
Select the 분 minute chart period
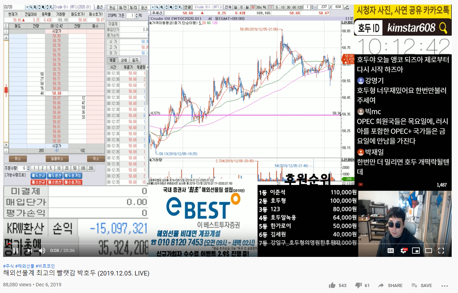[x=253, y=7]
